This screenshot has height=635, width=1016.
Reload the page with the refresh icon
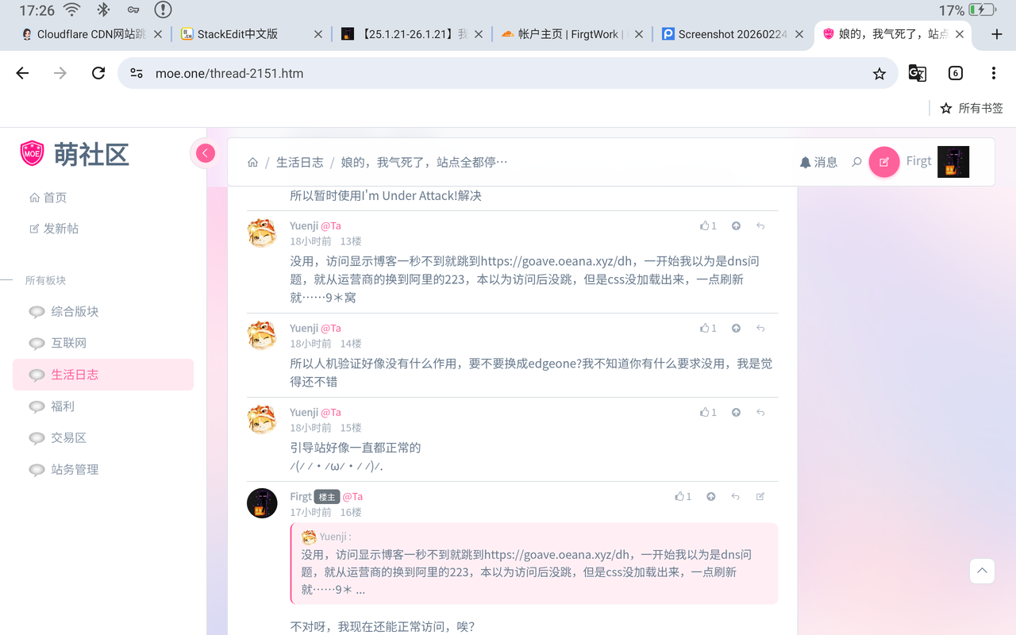(98, 73)
